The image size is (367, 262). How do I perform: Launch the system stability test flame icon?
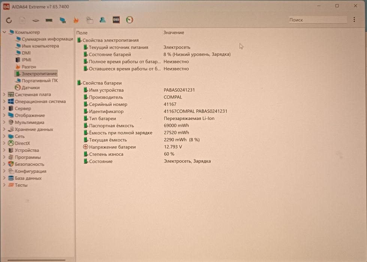coord(76,20)
